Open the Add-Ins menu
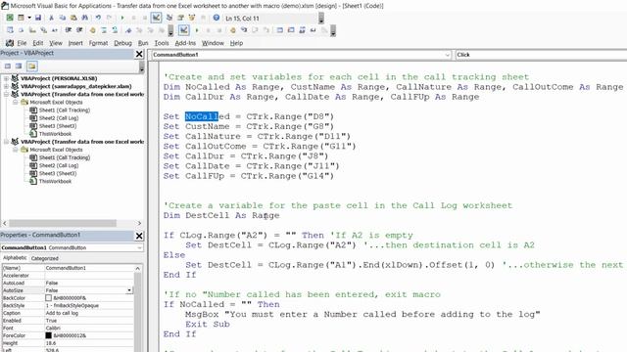The width and height of the screenshot is (627, 352). click(185, 43)
